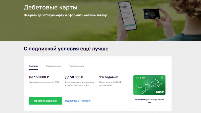The image size is (201, 113).
Task: Click the Оформить Подписку button
Action: [45, 101]
